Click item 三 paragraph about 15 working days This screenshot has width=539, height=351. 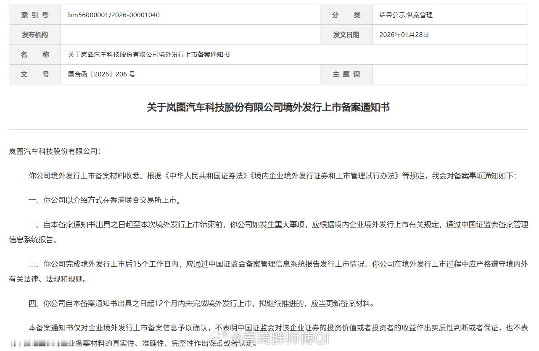tap(269, 271)
